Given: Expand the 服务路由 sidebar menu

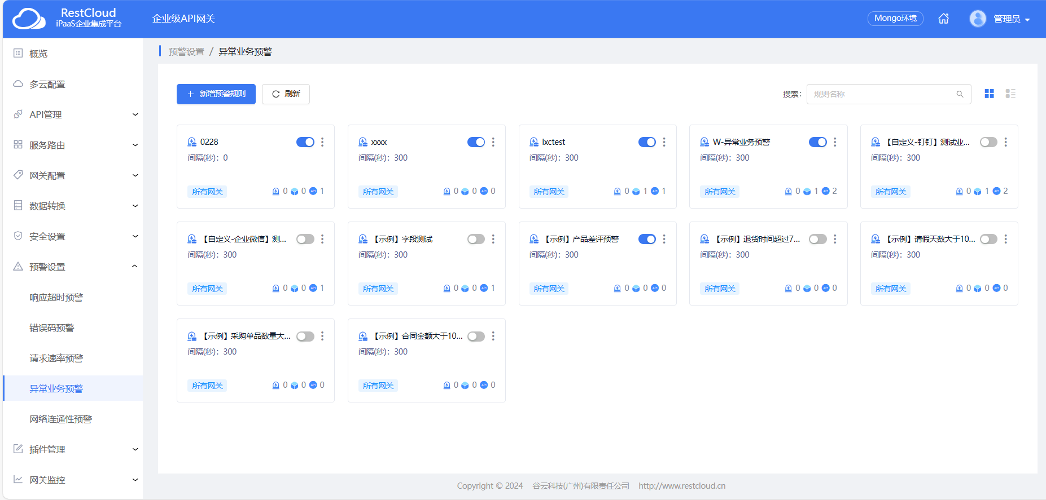Looking at the screenshot, I should click(73, 145).
